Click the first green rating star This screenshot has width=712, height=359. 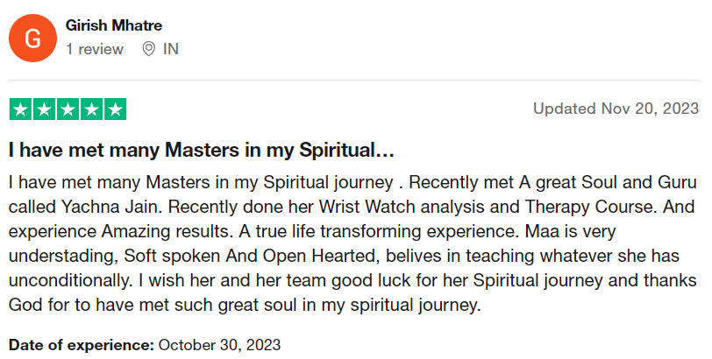point(20,109)
